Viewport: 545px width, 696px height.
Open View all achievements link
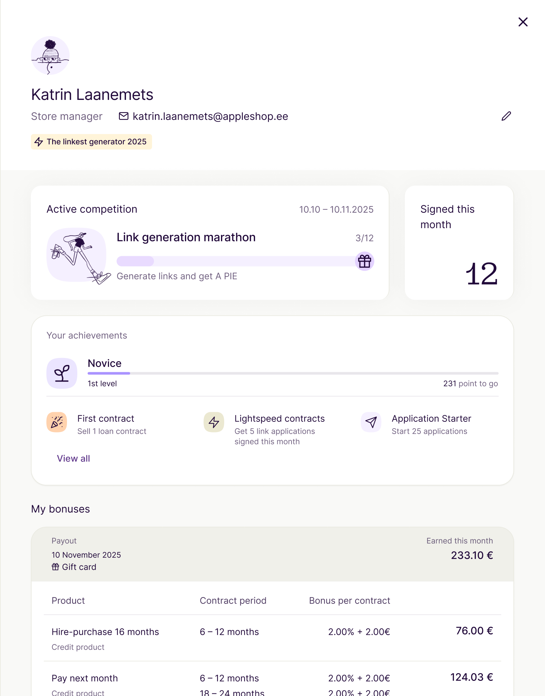pyautogui.click(x=73, y=459)
